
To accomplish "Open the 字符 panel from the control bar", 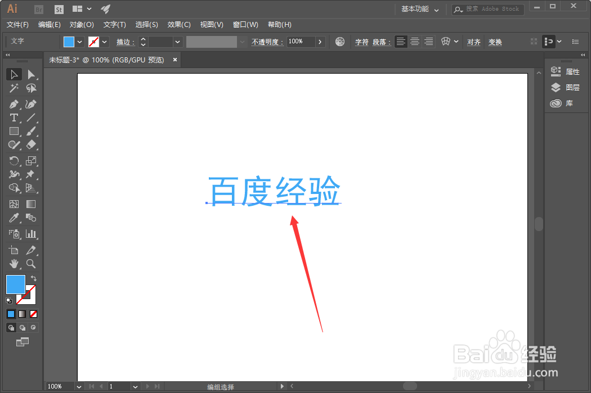I will 362,41.
